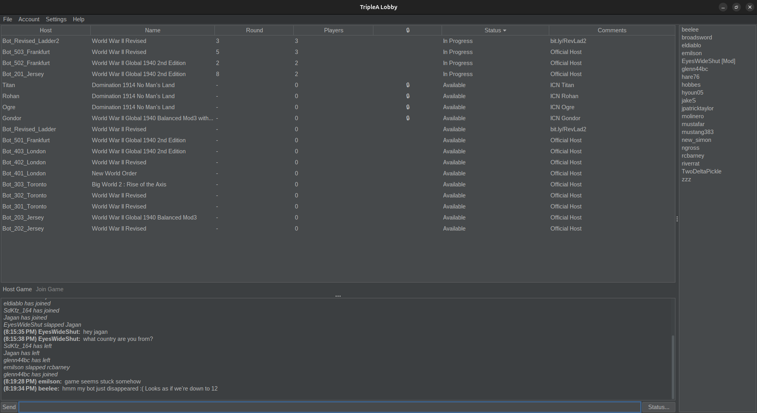Image resolution: width=757 pixels, height=413 pixels.
Task: Sort by the Comments column header
Action: click(x=612, y=30)
